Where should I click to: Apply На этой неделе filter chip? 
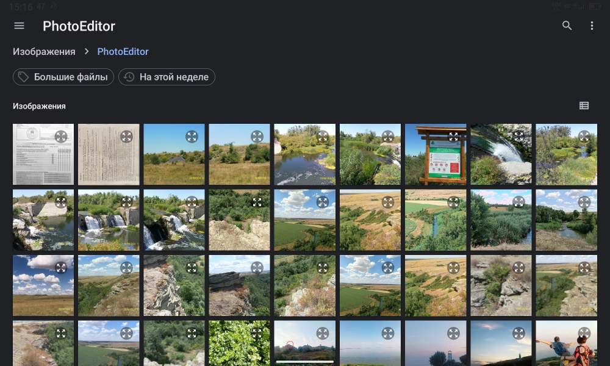point(167,77)
